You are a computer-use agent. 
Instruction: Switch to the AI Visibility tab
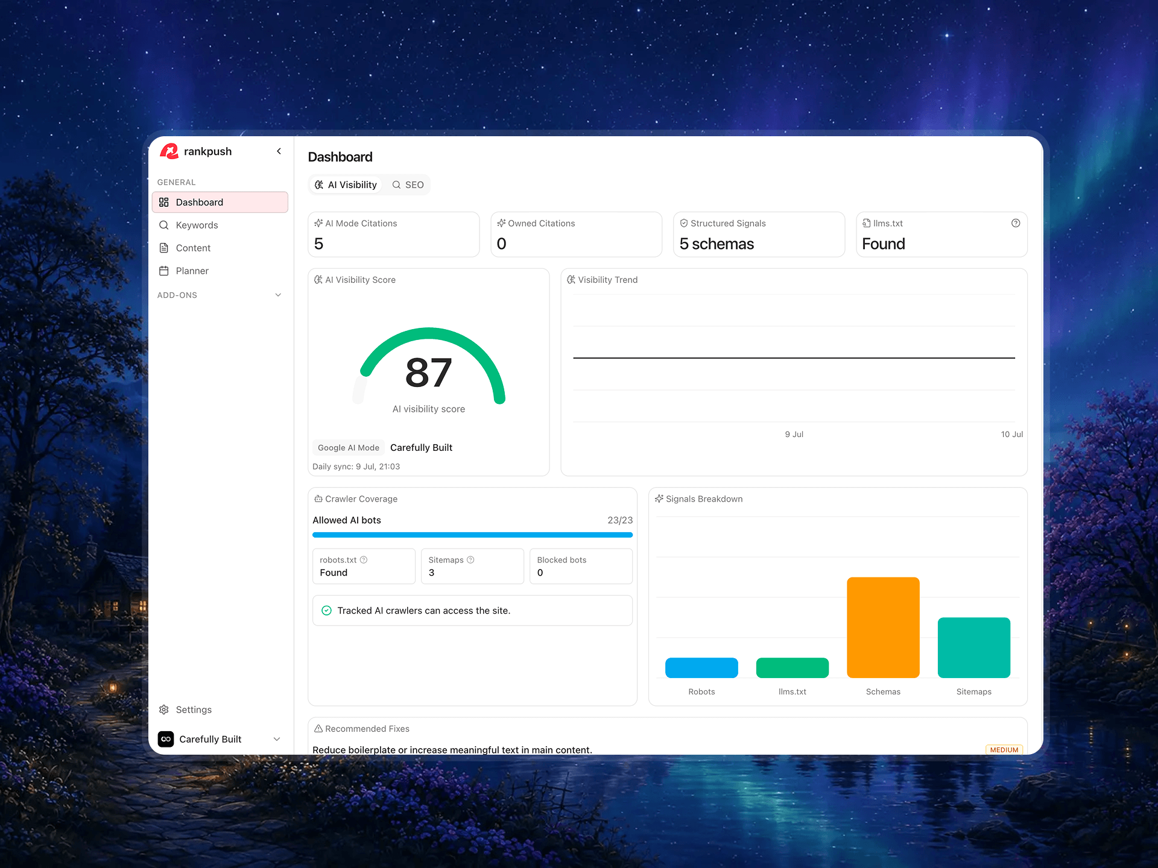[346, 185]
